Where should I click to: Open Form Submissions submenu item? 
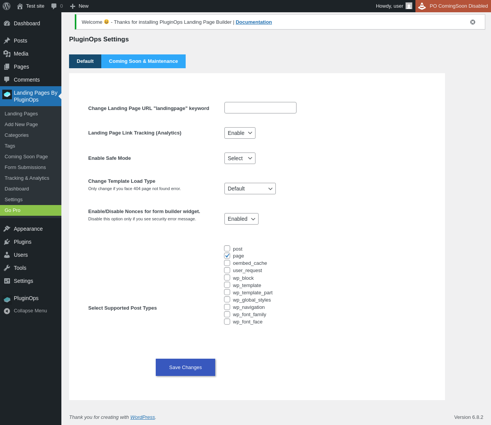click(31, 167)
